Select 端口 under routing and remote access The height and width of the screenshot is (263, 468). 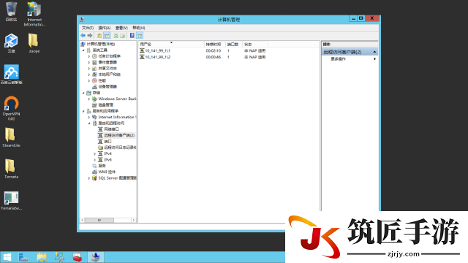pyautogui.click(x=107, y=141)
